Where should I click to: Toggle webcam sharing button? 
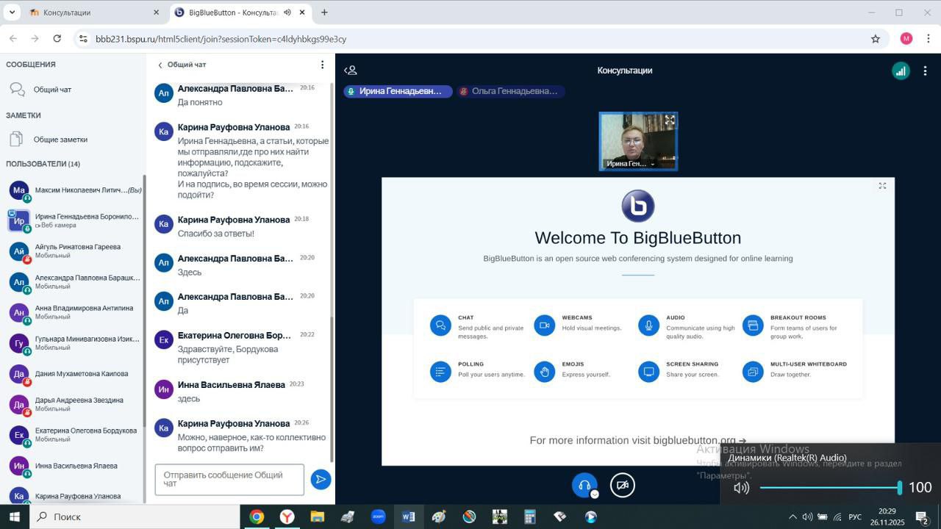[x=623, y=485]
